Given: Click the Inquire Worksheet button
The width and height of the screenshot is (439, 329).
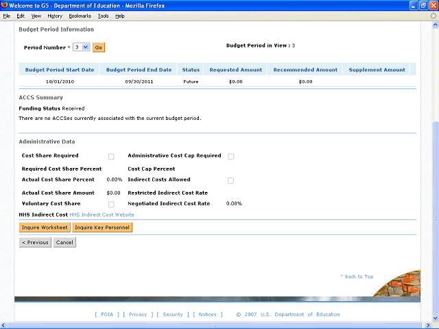Looking at the screenshot, I should tap(45, 228).
